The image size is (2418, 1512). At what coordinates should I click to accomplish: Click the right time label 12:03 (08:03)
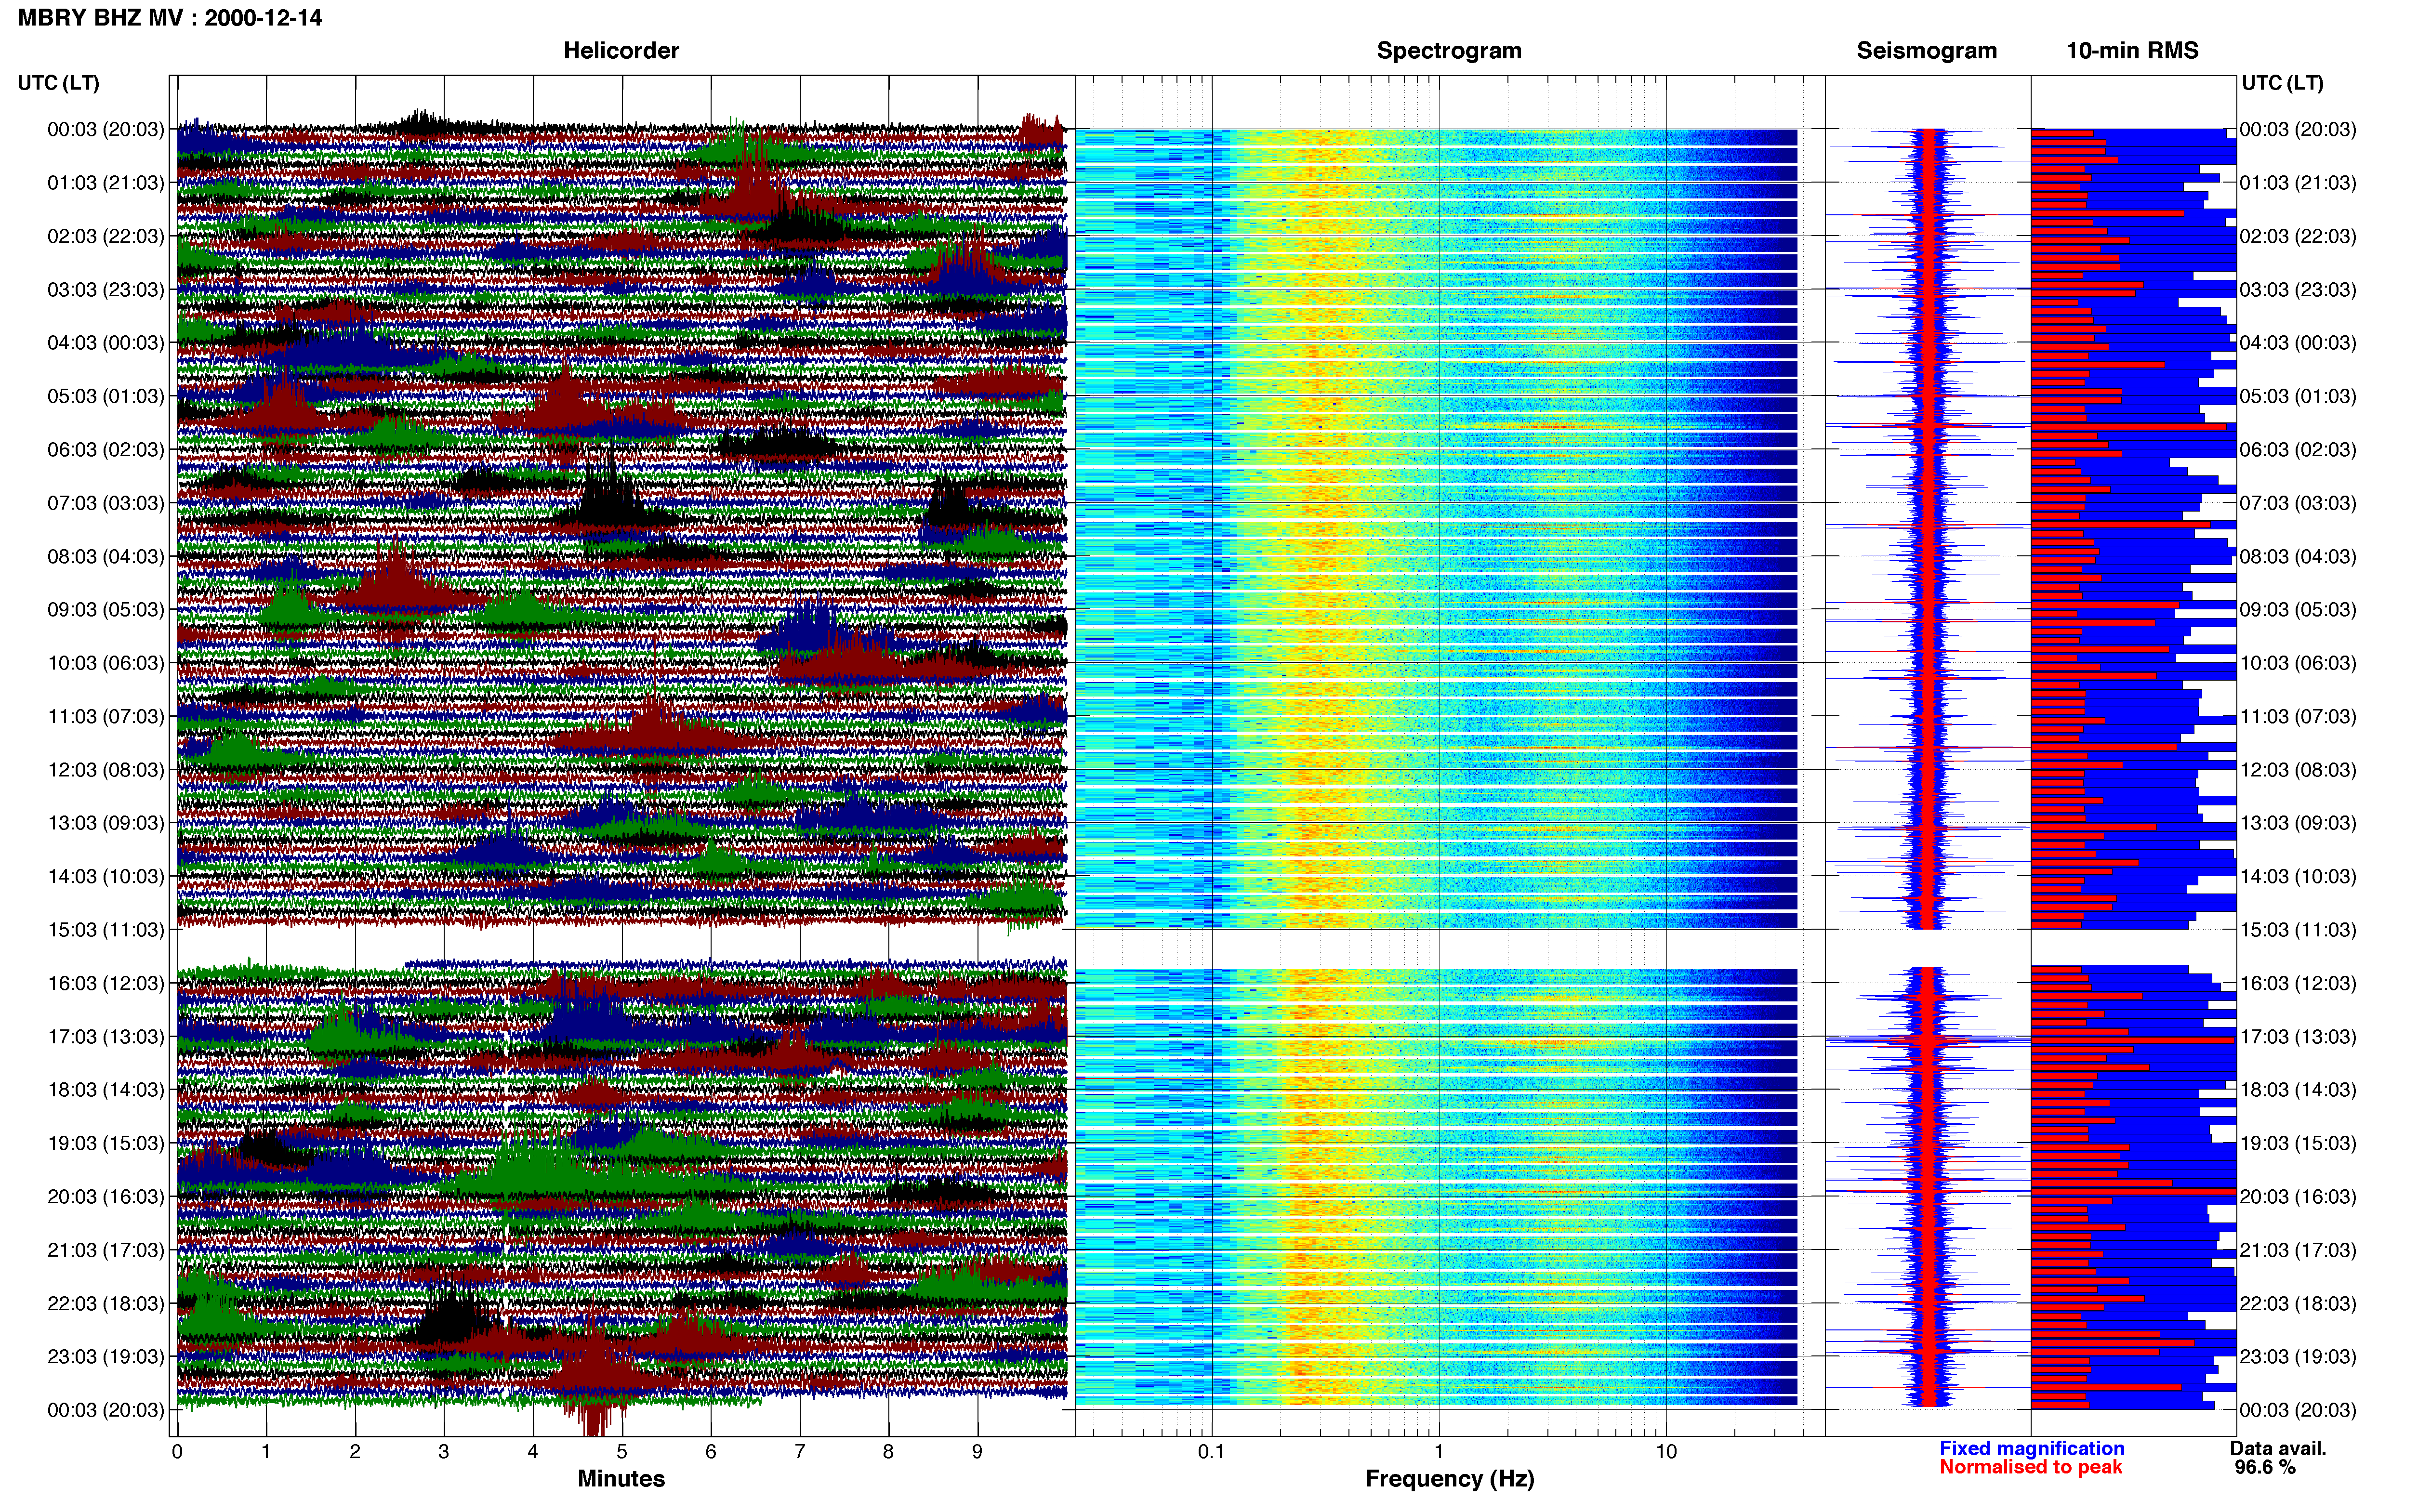(x=2298, y=770)
